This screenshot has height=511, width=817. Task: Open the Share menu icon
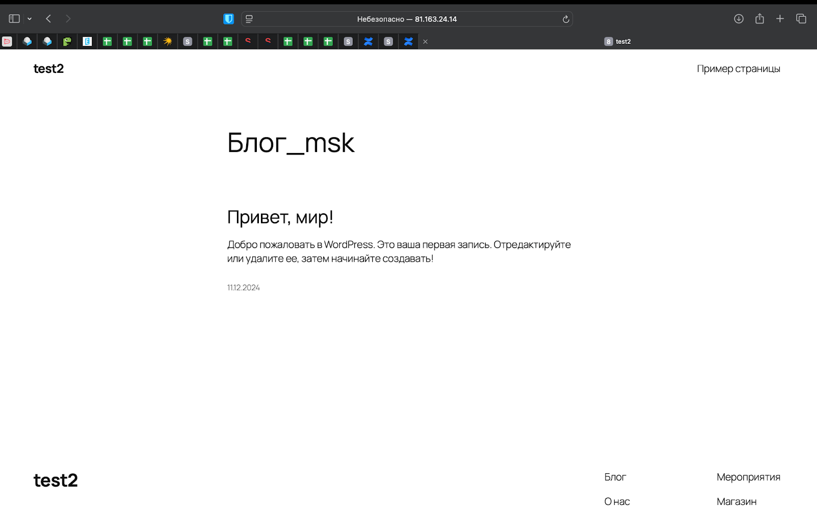coord(760,19)
